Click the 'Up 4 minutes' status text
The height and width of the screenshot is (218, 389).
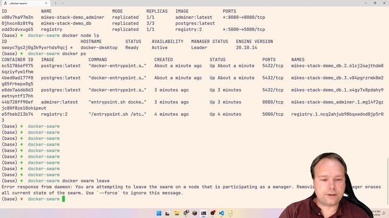(x=225, y=114)
